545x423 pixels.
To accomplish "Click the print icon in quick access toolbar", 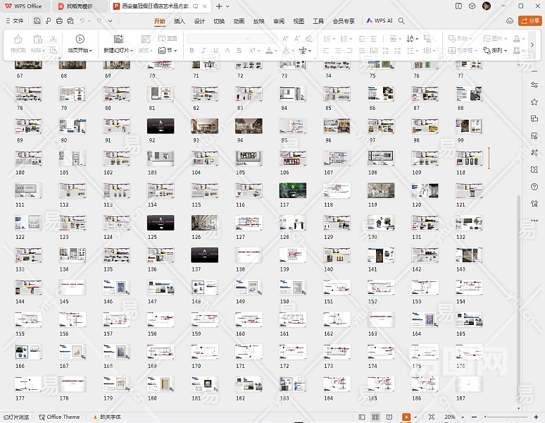I will click(60, 21).
